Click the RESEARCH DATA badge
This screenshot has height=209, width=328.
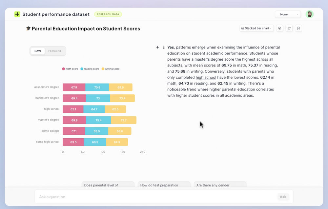(108, 14)
